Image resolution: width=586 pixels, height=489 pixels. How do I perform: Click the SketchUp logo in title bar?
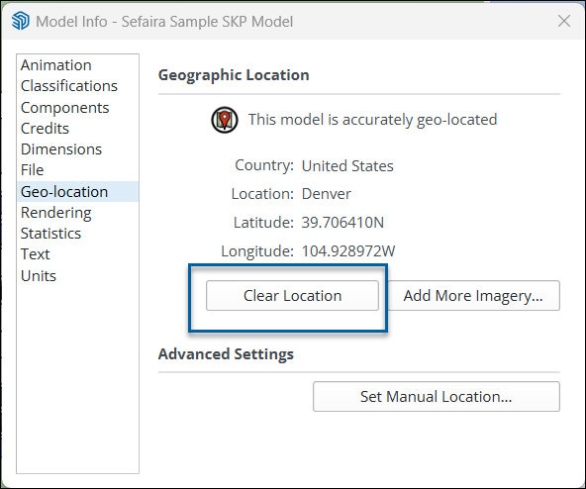(20, 21)
